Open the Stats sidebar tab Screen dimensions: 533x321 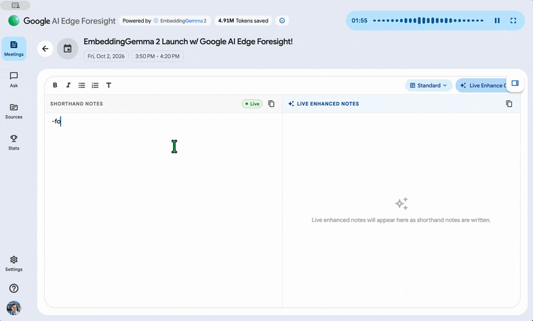(x=14, y=142)
